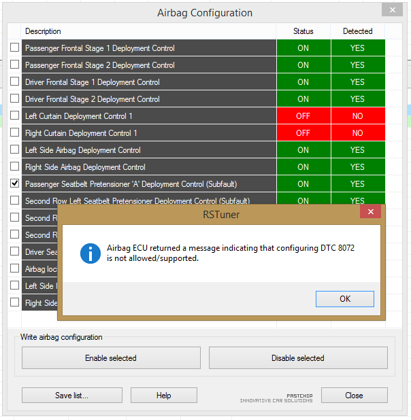
Task: Uncheck Passenger Seatbelt Pretensioner 'A' checkbox
Action: pos(15,183)
